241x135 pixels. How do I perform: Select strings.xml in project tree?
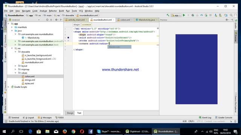[30, 80]
